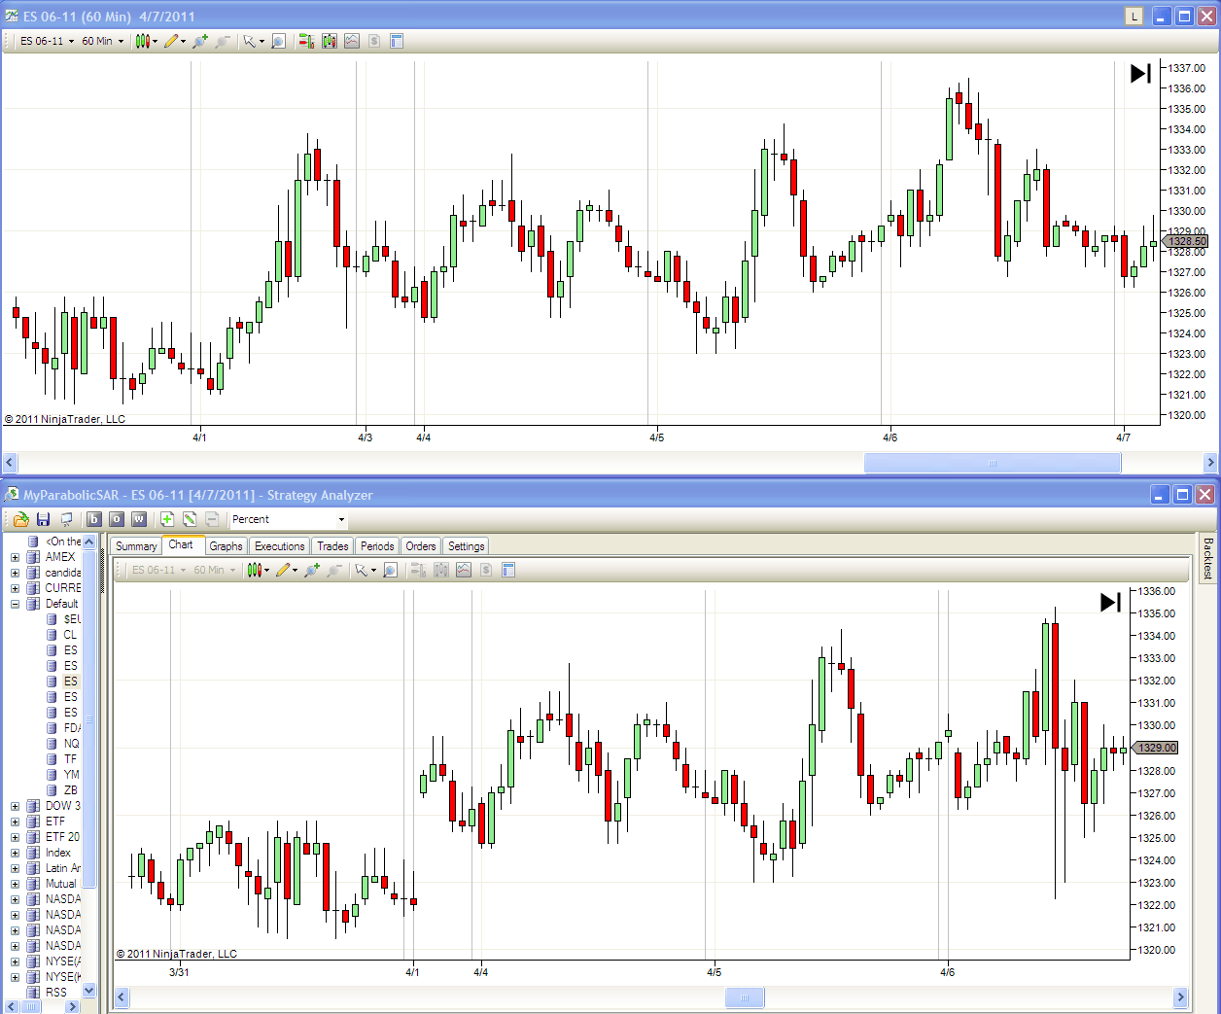Click Save disk icon in Strategy Analyzer
Viewport: 1221px width, 1014px height.
(x=43, y=519)
